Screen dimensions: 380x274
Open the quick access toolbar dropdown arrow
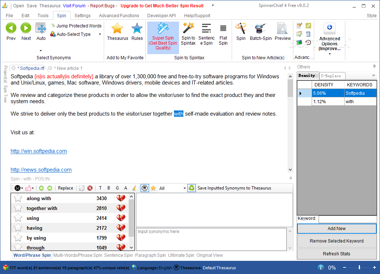pyautogui.click(x=213, y=5)
